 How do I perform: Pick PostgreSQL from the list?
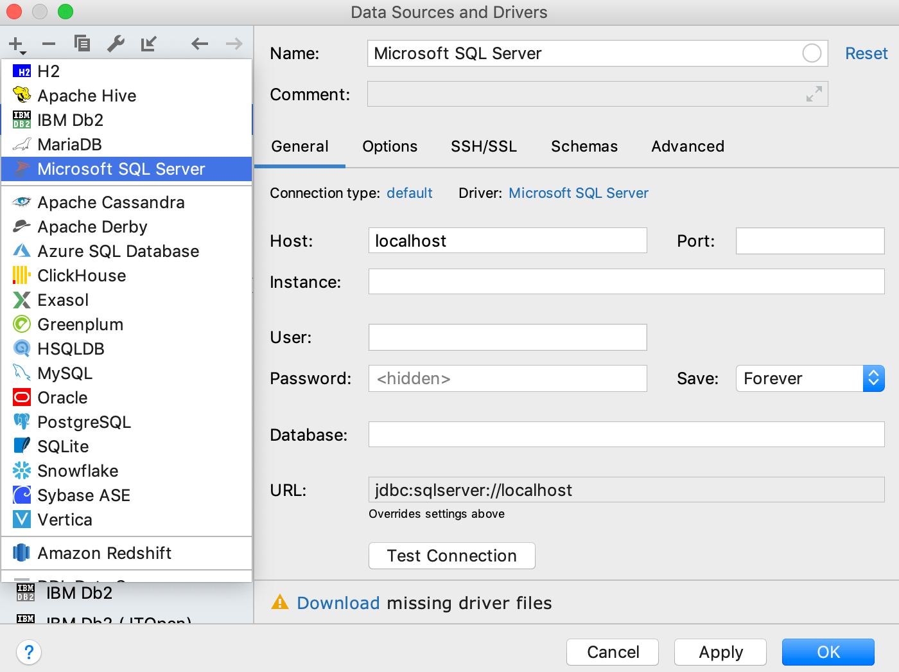(x=127, y=422)
